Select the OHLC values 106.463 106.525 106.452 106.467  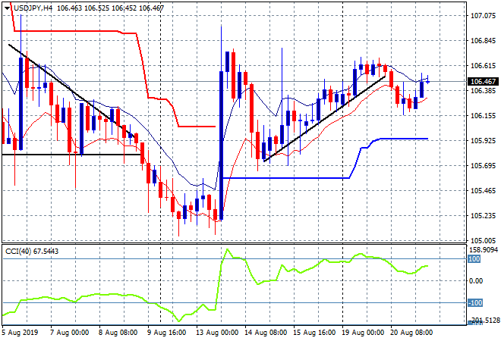point(110,8)
